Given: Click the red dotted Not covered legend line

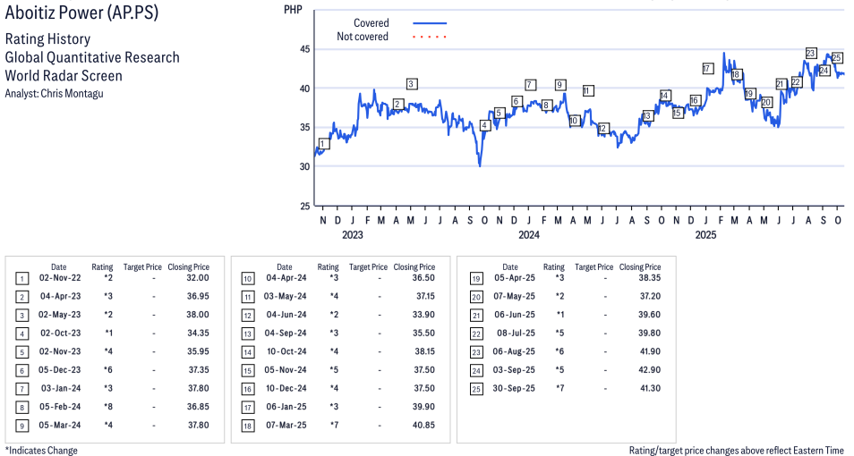Looking at the screenshot, I should pyautogui.click(x=430, y=37).
